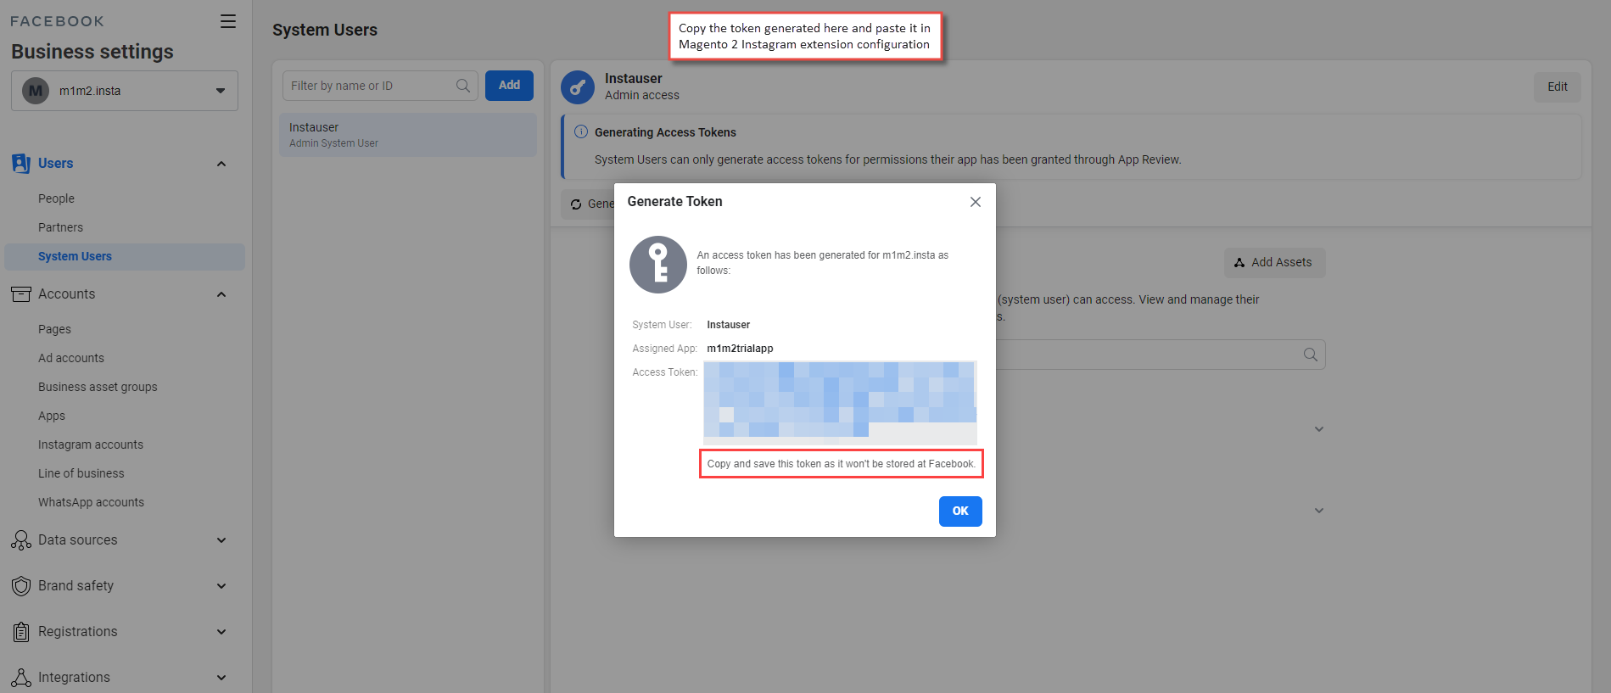Viewport: 1611px width, 693px height.
Task: Click the assets search field
Action: 1159,355
